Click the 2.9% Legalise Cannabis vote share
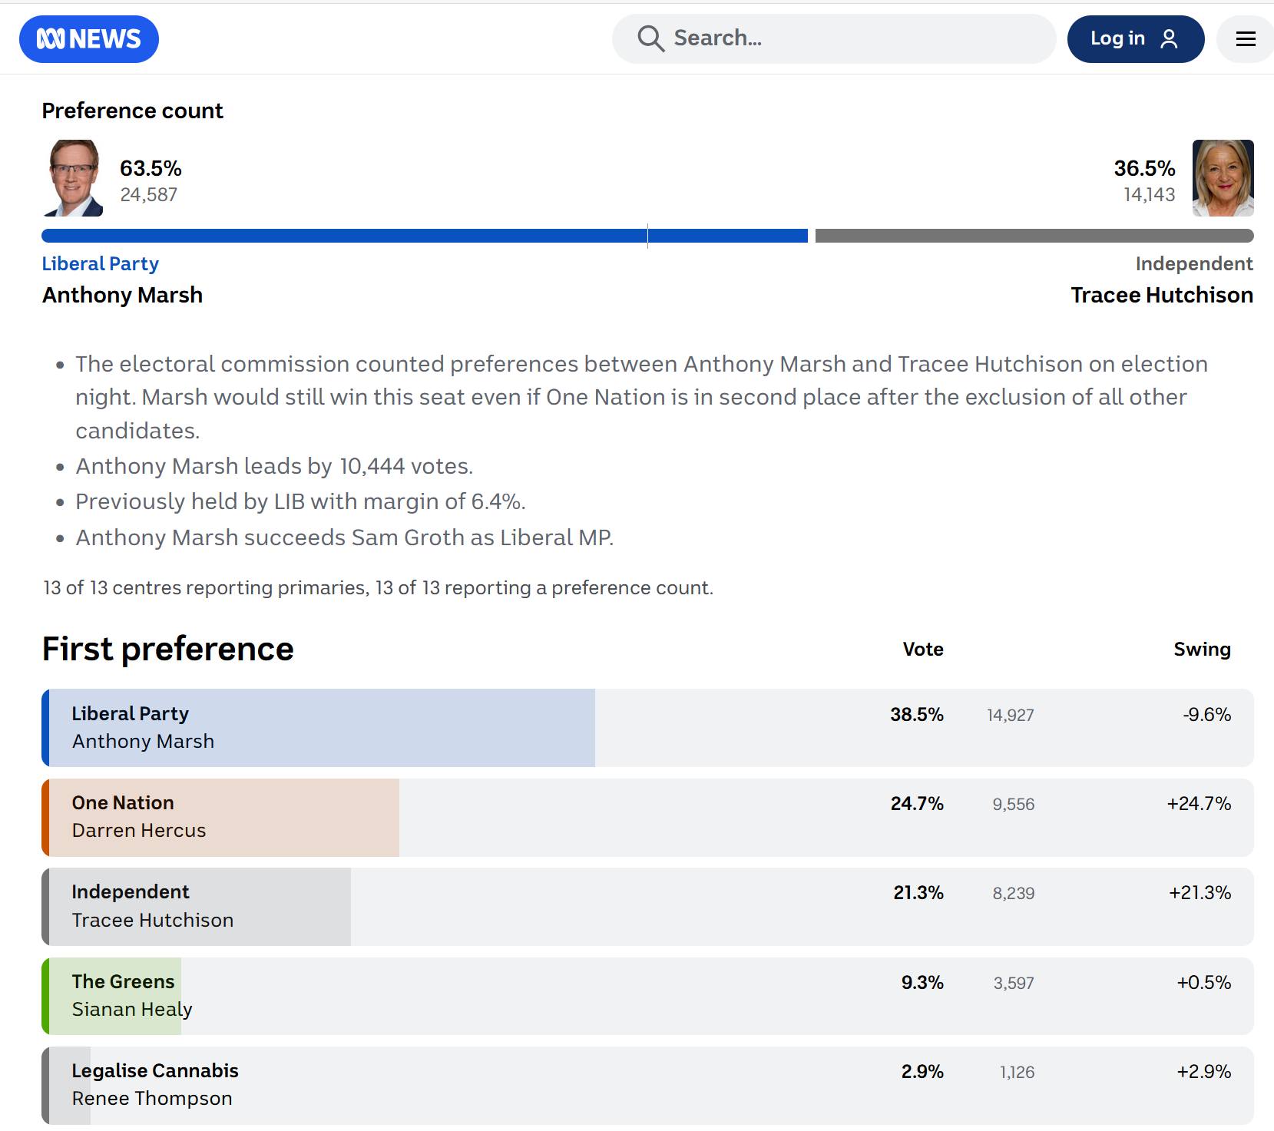This screenshot has height=1131, width=1274. tap(922, 1072)
